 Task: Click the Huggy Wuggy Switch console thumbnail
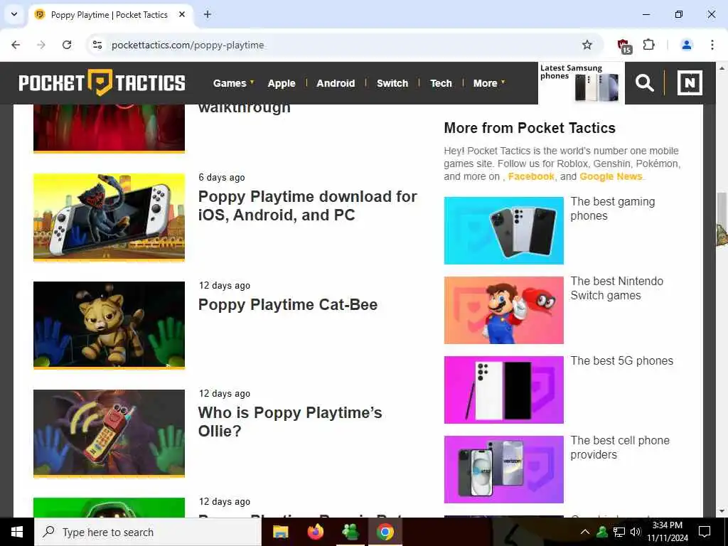point(109,218)
